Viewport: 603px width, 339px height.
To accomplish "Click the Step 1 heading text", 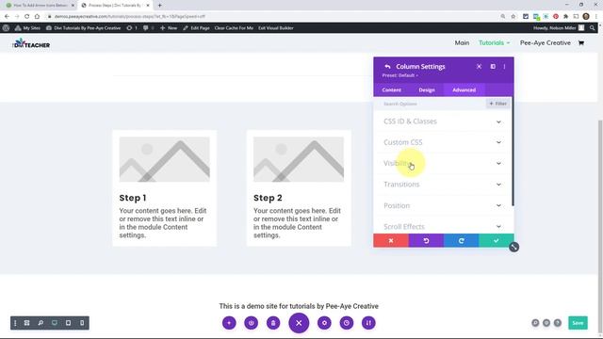I will (133, 198).
